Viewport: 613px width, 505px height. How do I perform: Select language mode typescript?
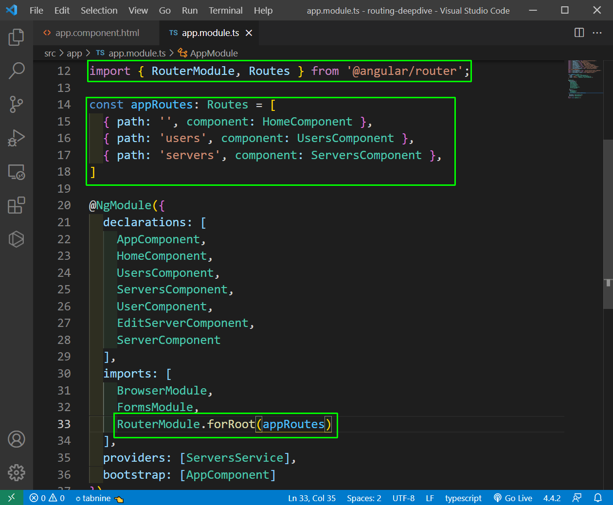(463, 498)
